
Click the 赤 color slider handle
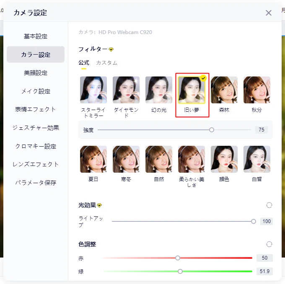178,258
